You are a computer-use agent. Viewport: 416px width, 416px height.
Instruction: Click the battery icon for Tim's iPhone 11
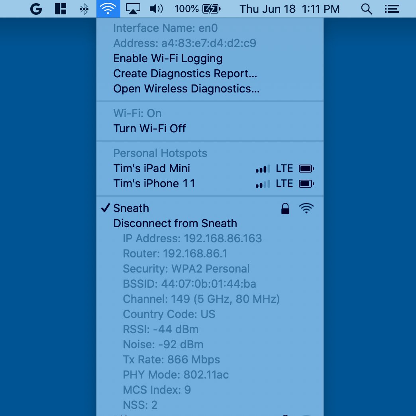tap(306, 184)
